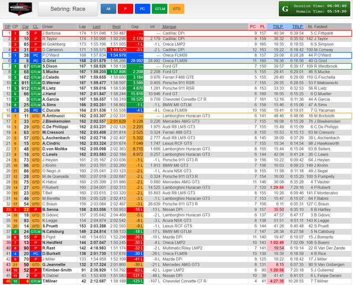The width and height of the screenshot is (353, 285).
Task: Click the TRLP value 10:26:55
Action: (x=296, y=281)
